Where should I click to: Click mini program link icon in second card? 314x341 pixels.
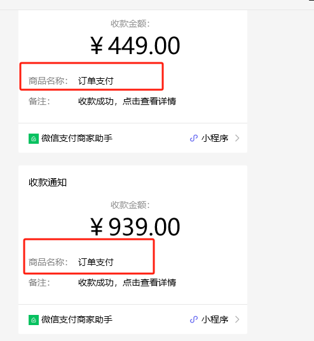click(194, 319)
